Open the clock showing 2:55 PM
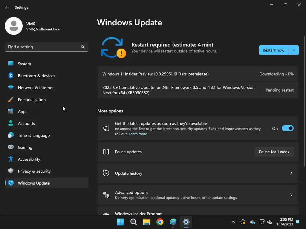Viewport: 306px width, 229px height. point(285,222)
